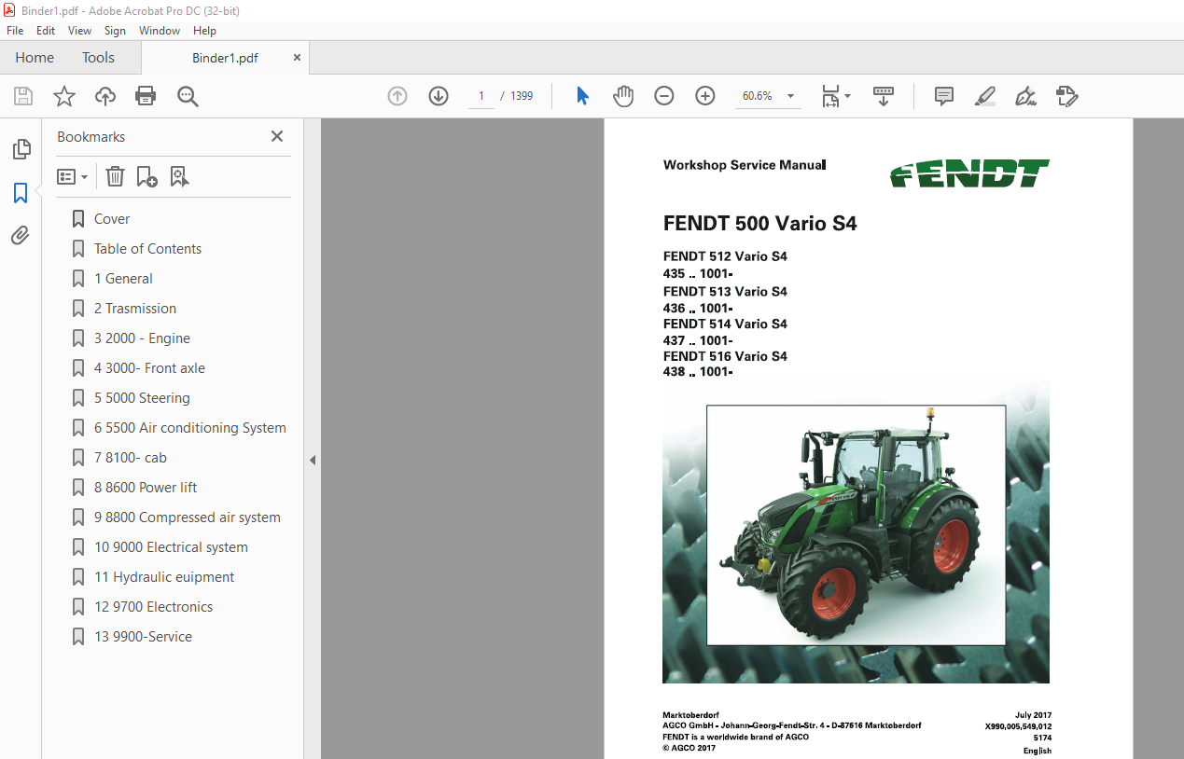Jump to 9 8800 Compressed air system
Screen dimensions: 1184x759
188,517
